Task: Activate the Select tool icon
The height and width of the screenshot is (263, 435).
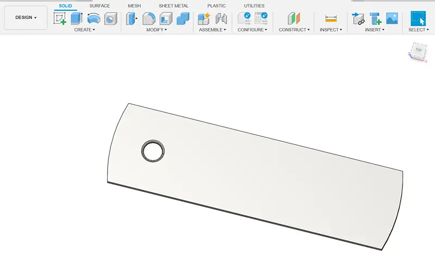Action: [418, 18]
